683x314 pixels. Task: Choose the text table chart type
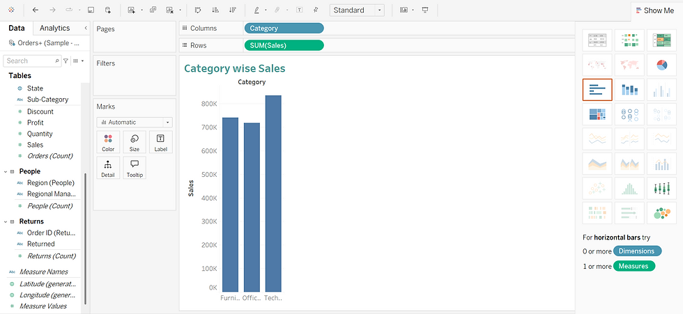(597, 40)
